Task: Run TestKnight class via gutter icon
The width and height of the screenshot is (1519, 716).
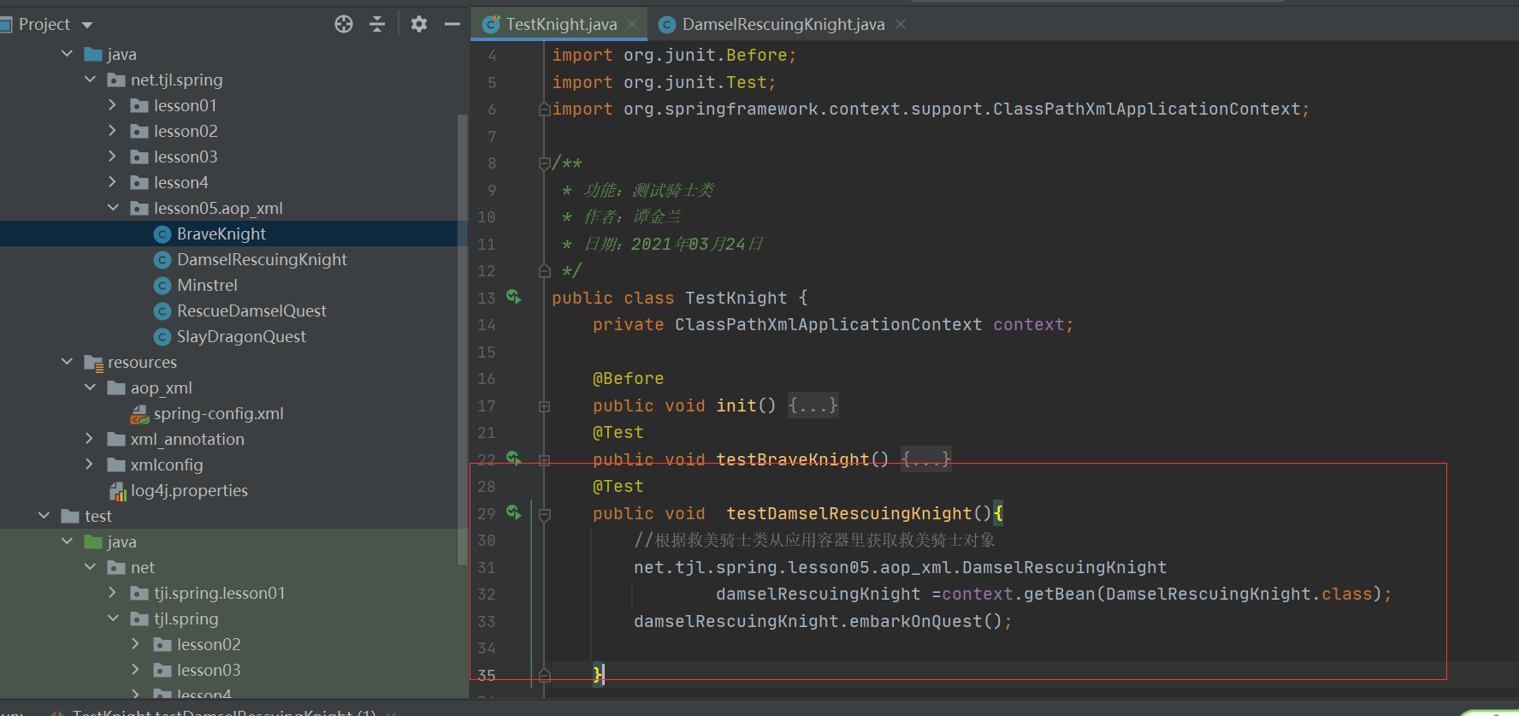Action: pyautogui.click(x=514, y=297)
